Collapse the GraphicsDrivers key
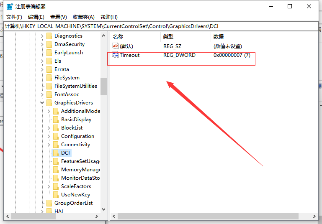 42,103
